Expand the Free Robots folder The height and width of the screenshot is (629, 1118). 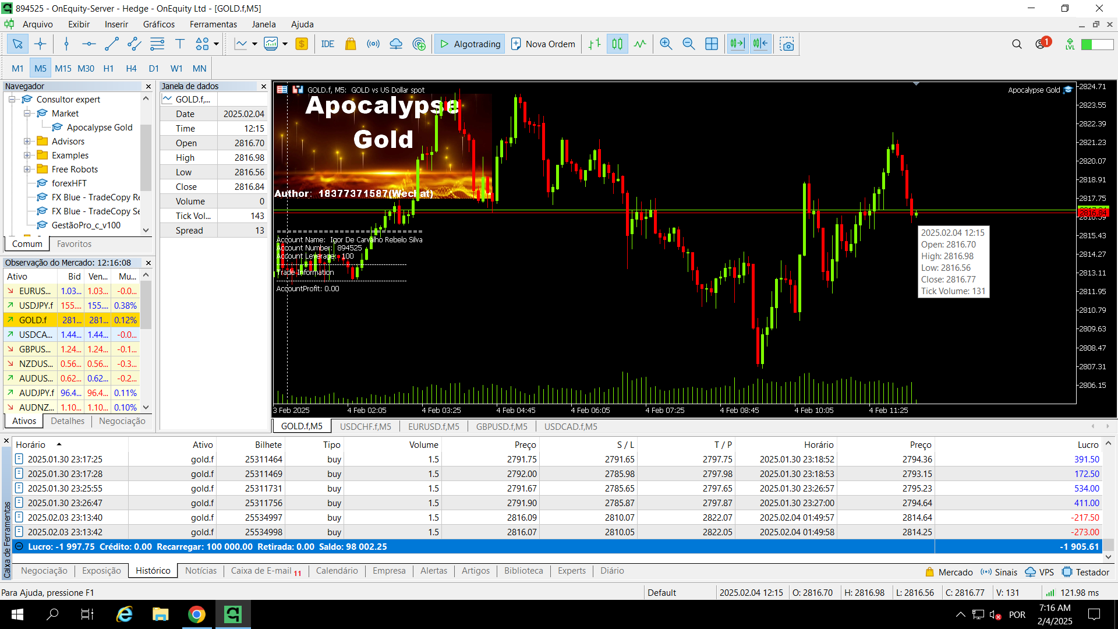click(27, 169)
